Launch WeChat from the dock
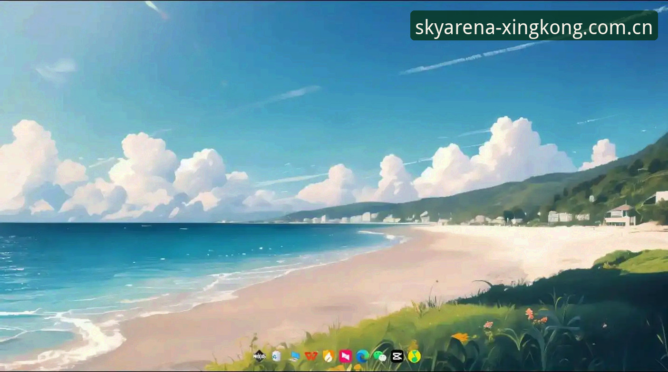This screenshot has width=668, height=372. tap(380, 356)
